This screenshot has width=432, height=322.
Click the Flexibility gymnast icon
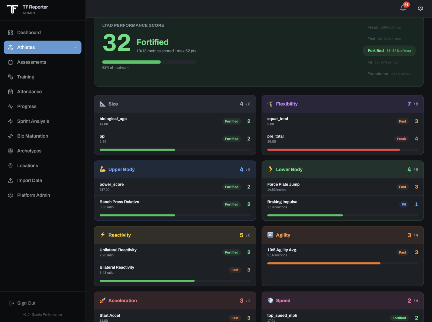[x=270, y=104]
